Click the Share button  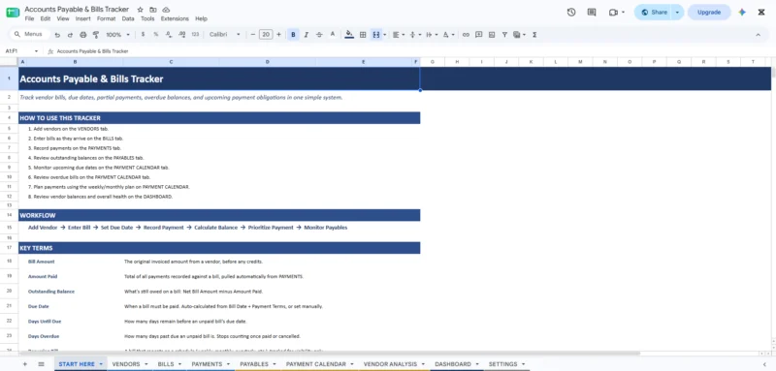653,13
